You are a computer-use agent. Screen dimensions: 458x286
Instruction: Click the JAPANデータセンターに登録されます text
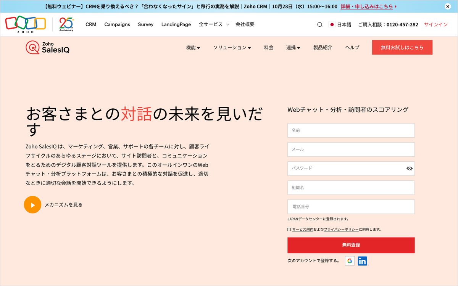pos(318,219)
